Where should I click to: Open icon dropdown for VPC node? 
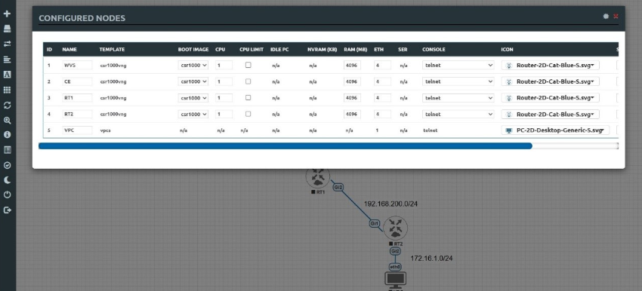(x=556, y=130)
